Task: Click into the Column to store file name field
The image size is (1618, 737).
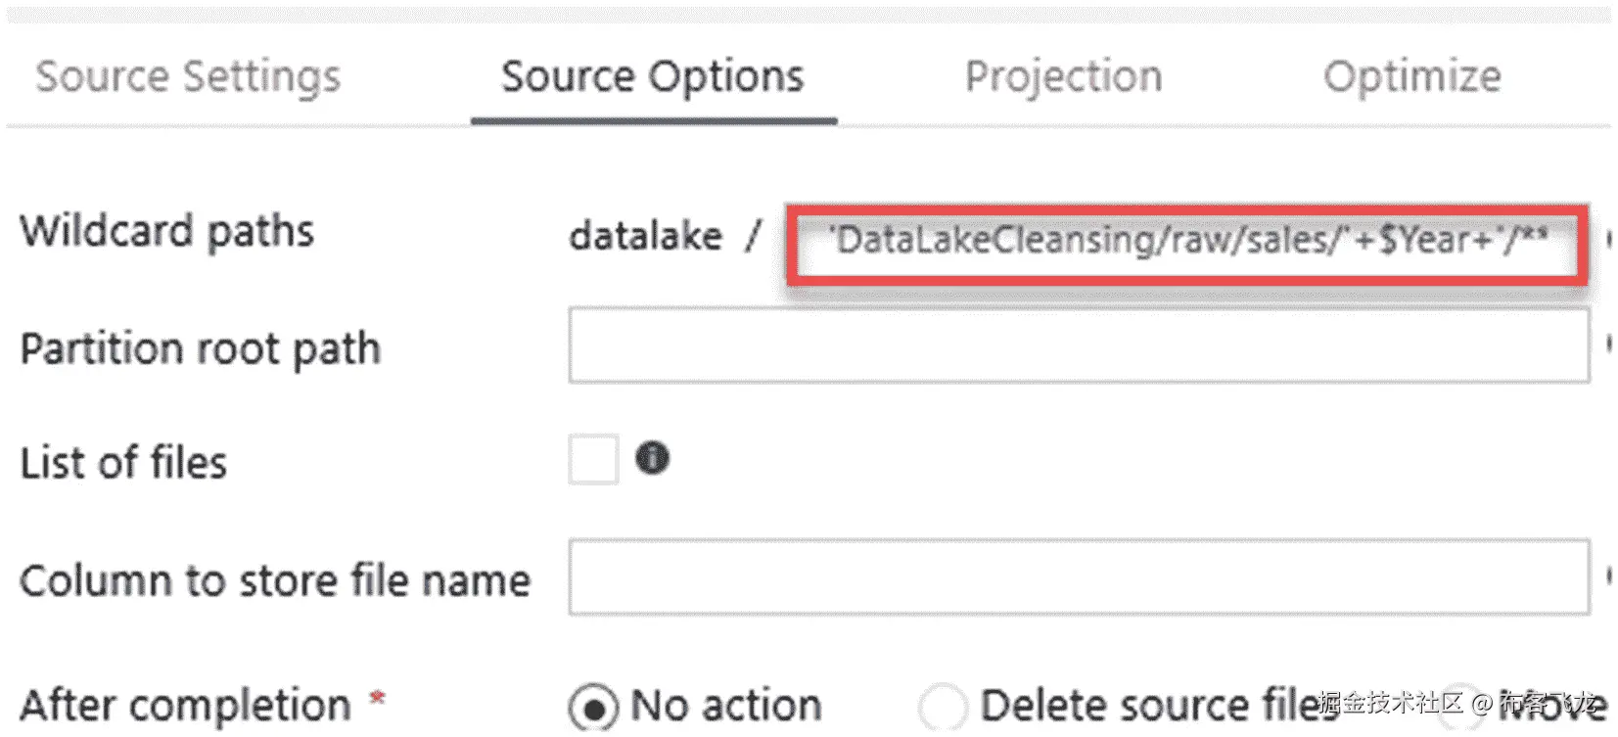Action: coord(1078,576)
